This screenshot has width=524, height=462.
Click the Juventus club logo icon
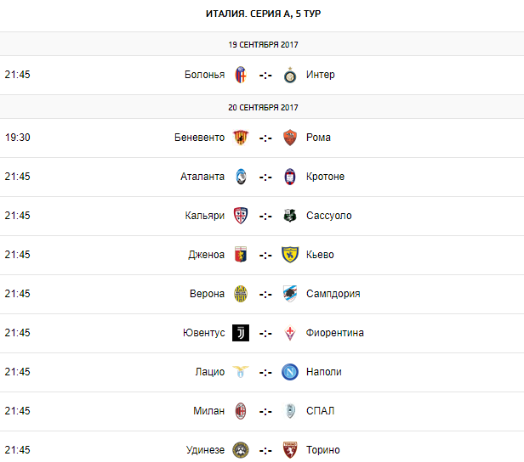(241, 333)
